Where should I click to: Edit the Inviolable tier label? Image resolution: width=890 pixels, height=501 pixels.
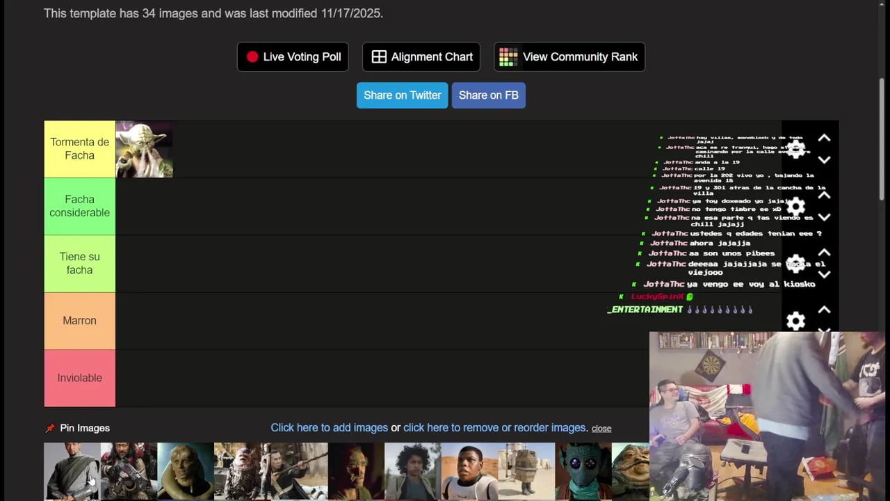(x=79, y=378)
